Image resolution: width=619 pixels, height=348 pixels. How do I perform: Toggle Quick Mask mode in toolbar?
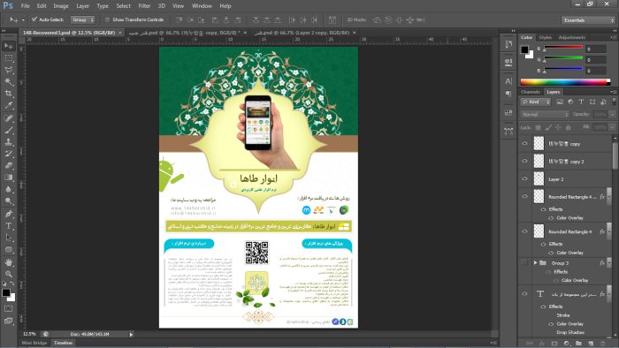pyautogui.click(x=8, y=308)
